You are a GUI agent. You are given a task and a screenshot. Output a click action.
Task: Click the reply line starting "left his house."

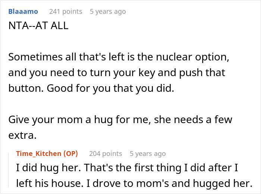pos(134,183)
